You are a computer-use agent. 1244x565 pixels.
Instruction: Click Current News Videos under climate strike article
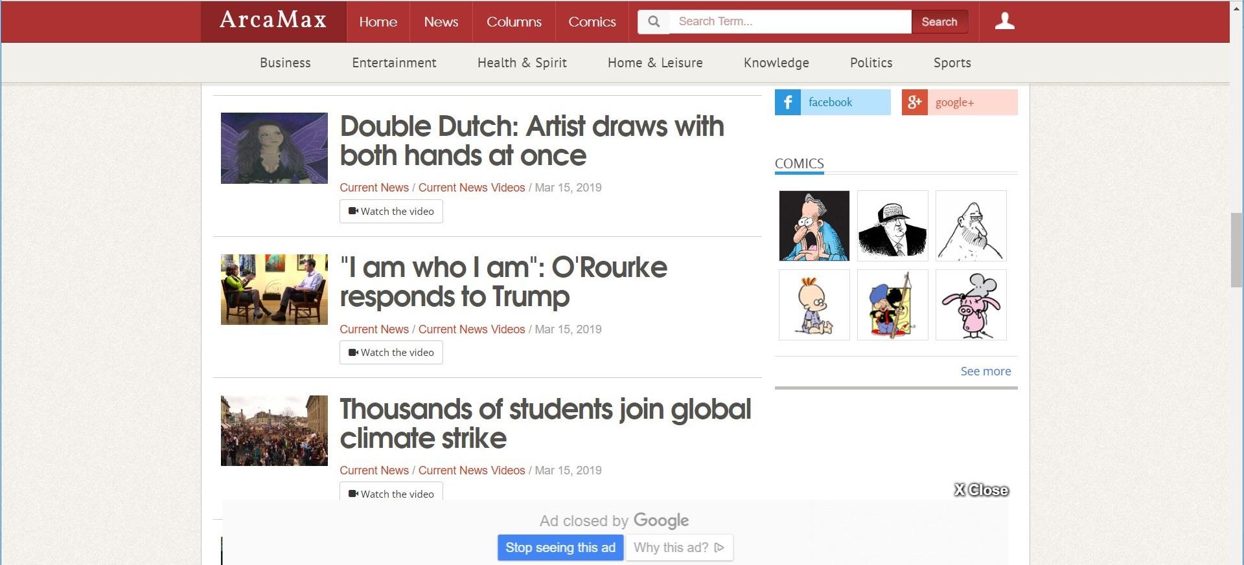[x=472, y=471]
